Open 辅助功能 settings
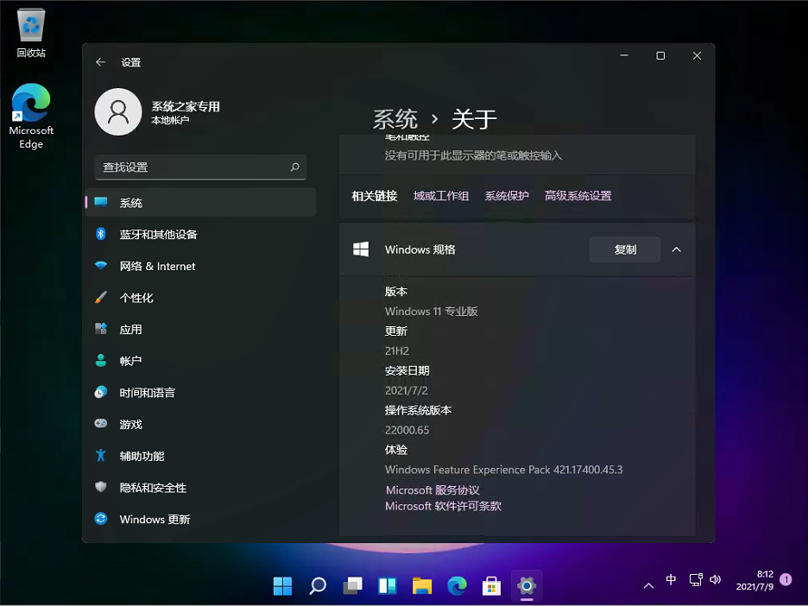808x606 pixels. pos(200,456)
